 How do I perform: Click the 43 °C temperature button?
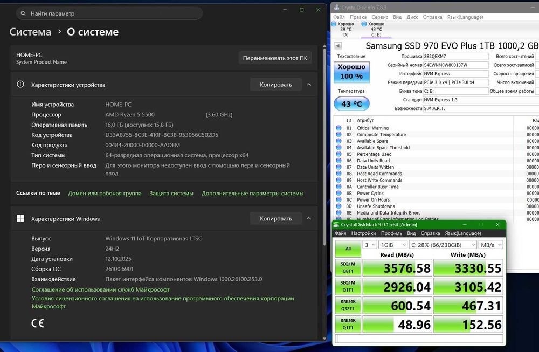pos(351,103)
